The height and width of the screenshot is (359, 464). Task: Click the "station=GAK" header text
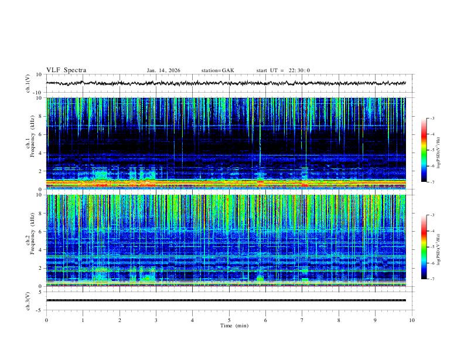[x=217, y=70]
